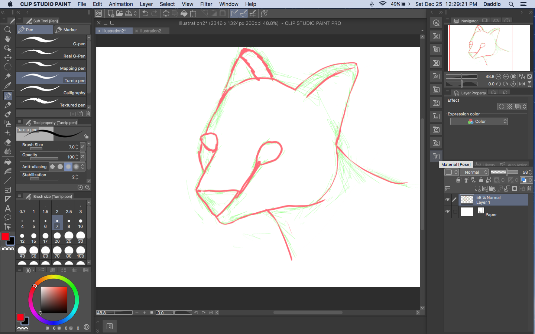Click the Zoom magnifier tool

tap(7, 30)
